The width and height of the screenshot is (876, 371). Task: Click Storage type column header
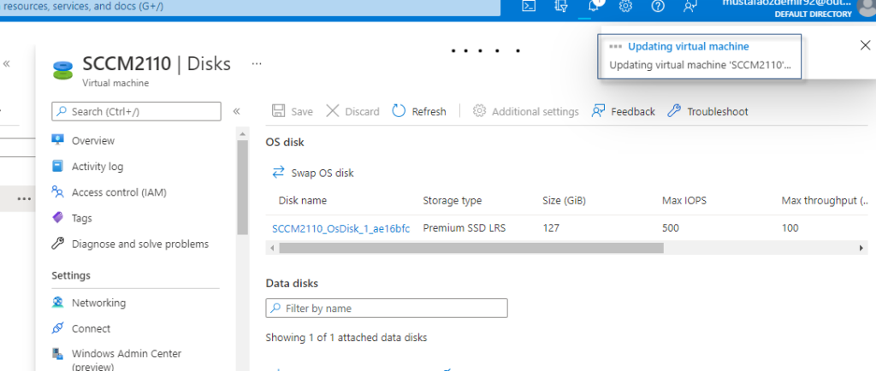coord(452,200)
